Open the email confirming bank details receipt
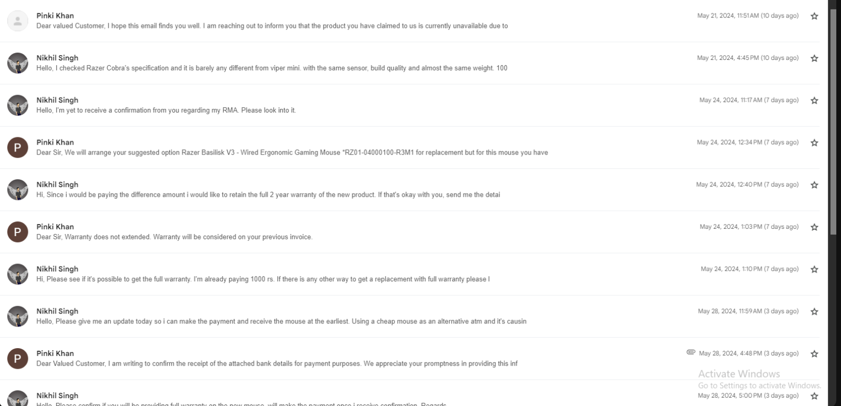The height and width of the screenshot is (406, 841). coord(410,359)
